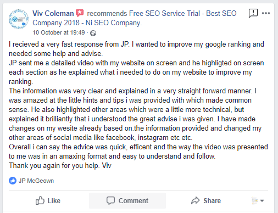
Task: Open JP McGeown in the reactions list
Action: point(36,181)
